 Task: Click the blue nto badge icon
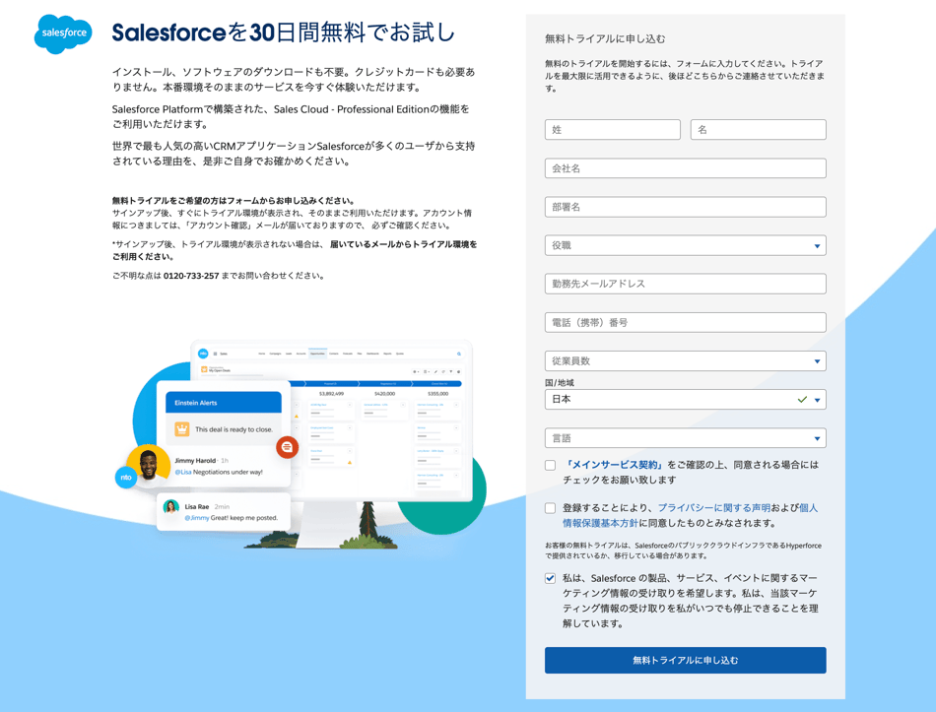[x=126, y=478]
